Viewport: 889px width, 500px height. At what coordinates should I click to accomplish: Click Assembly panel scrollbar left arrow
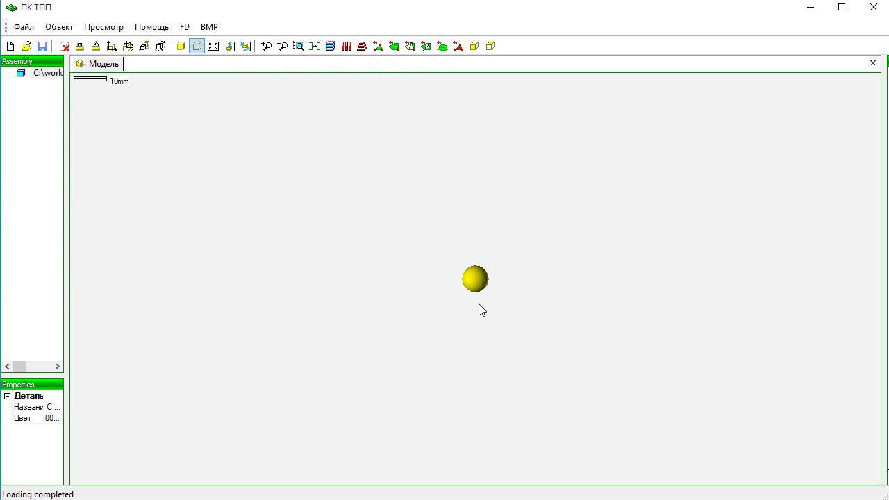(7, 367)
